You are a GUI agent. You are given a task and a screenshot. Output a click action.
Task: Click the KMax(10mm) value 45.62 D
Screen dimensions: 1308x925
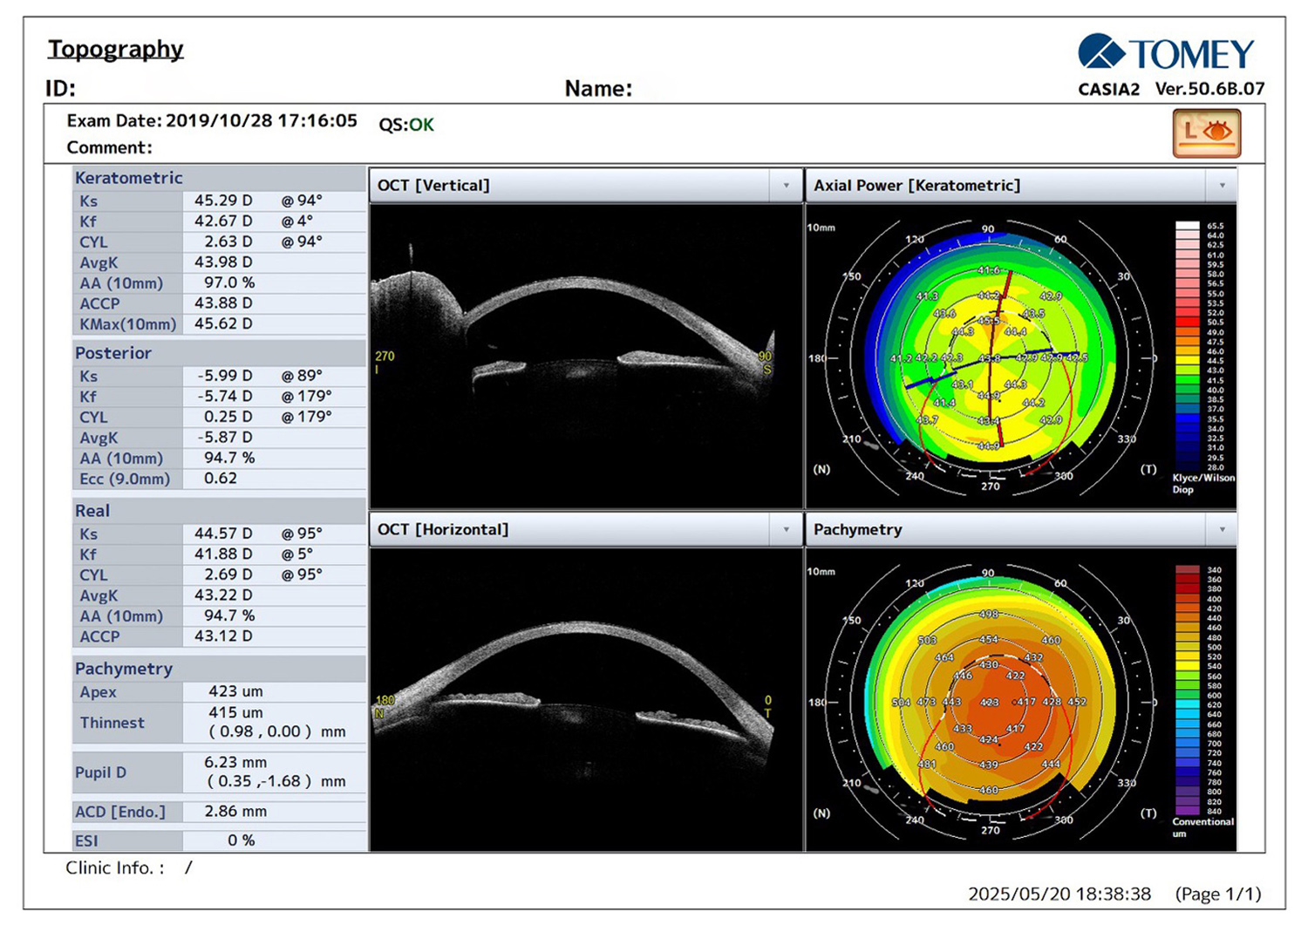223,323
